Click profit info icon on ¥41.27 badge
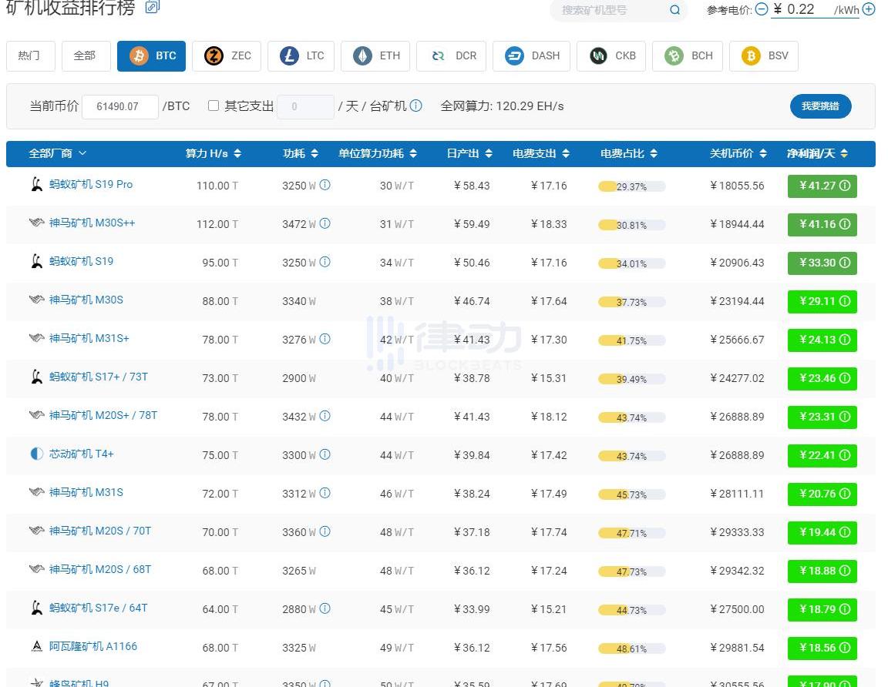888x687 pixels. [x=844, y=186]
